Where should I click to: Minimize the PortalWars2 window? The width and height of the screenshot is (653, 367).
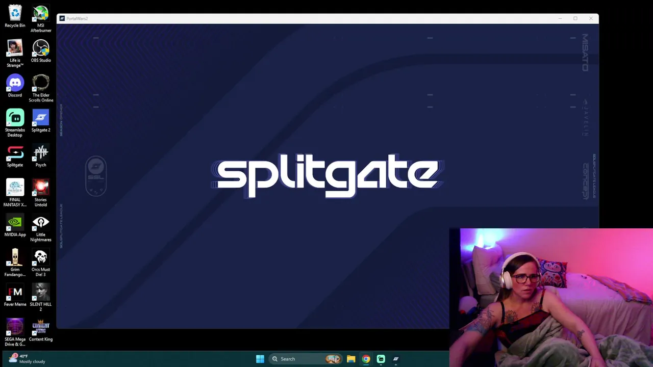point(560,18)
